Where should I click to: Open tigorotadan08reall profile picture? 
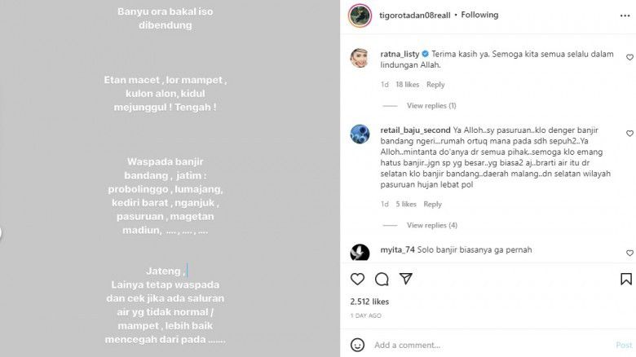coord(357,15)
